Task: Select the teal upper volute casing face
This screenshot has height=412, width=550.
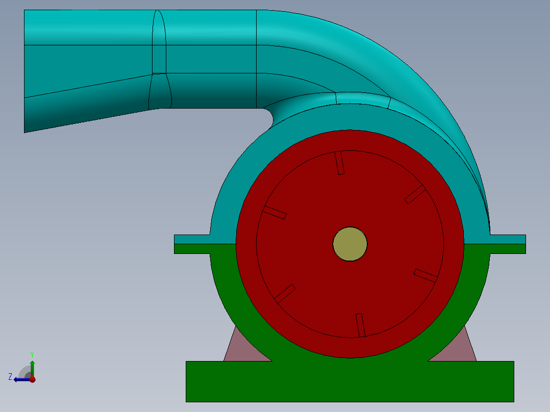Action: pyautogui.click(x=351, y=117)
